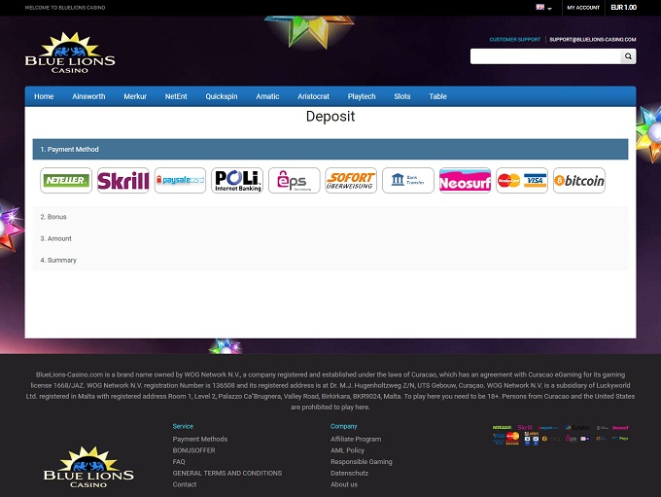The height and width of the screenshot is (497, 661).
Task: Expand the 2. Bonus section
Action: [330, 217]
